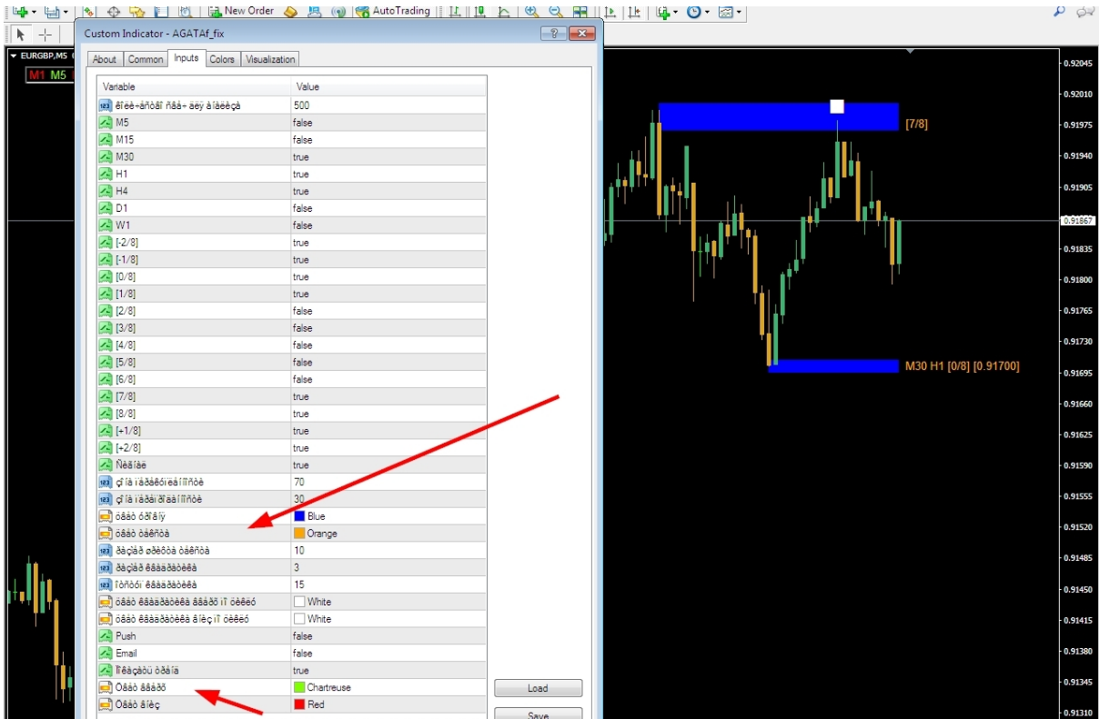Switch to the Colors tab

[x=221, y=59]
